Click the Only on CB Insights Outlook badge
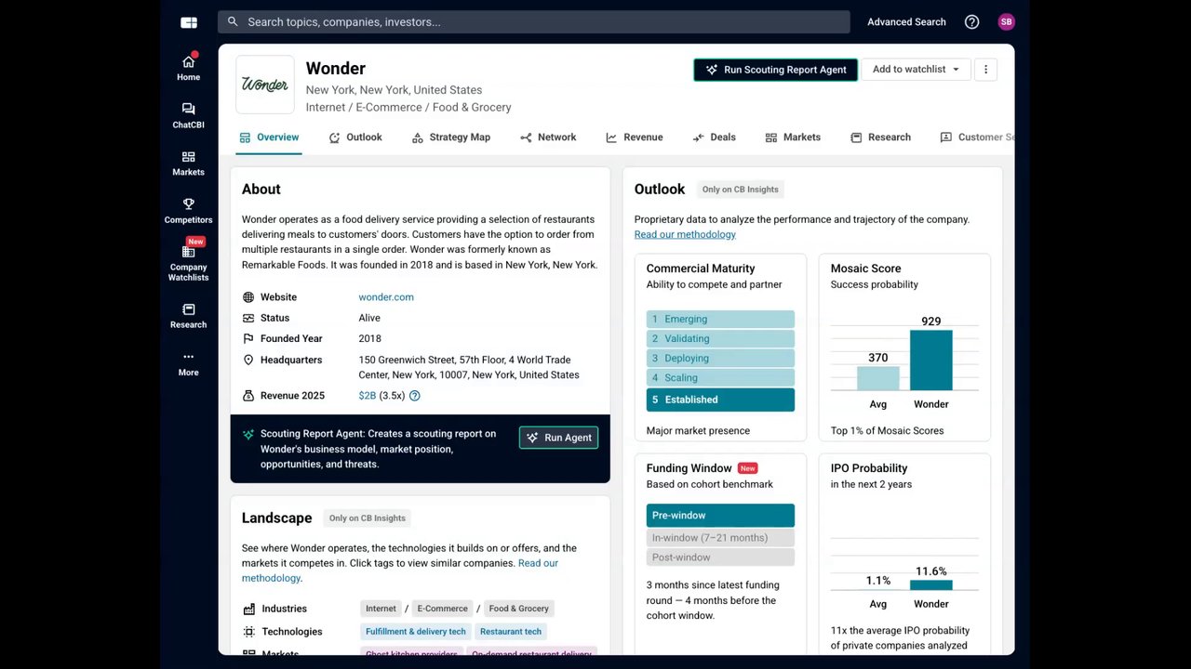This screenshot has height=669, width=1191. tap(741, 190)
